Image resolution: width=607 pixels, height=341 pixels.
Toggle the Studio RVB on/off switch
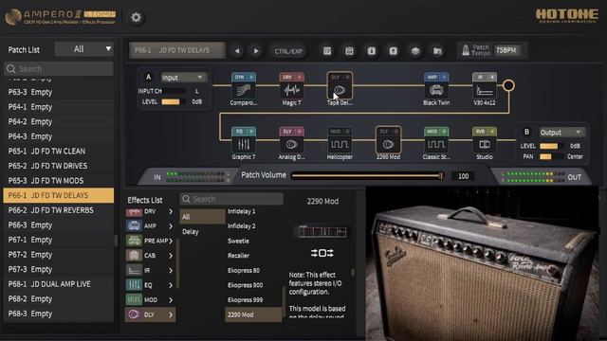492,132
